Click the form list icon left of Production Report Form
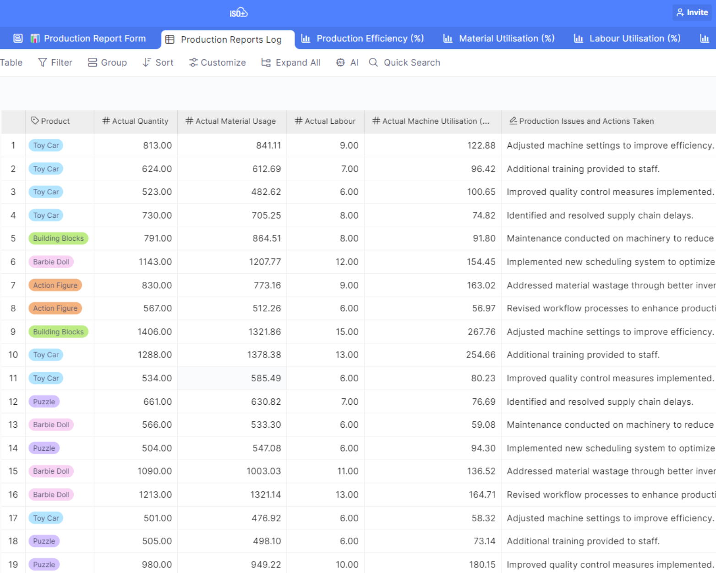 [18, 39]
